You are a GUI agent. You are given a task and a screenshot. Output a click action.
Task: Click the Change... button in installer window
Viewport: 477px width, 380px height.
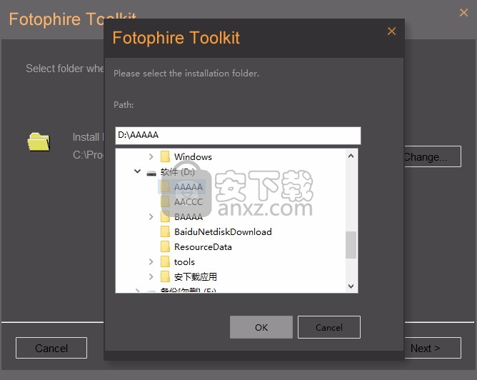click(x=432, y=156)
